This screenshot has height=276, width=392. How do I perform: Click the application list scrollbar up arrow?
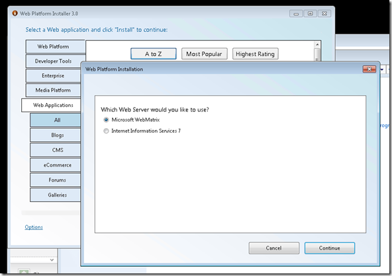coord(317,45)
